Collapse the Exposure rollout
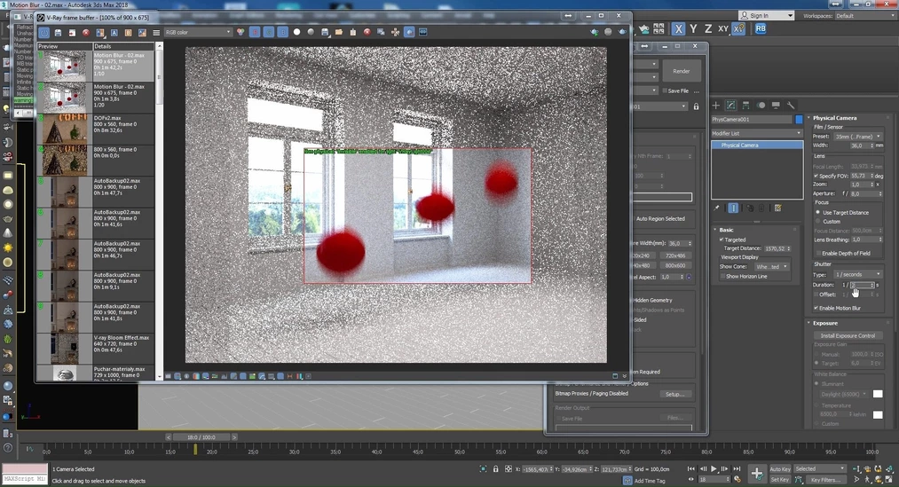Image resolution: width=899 pixels, height=487 pixels. pyautogui.click(x=809, y=323)
